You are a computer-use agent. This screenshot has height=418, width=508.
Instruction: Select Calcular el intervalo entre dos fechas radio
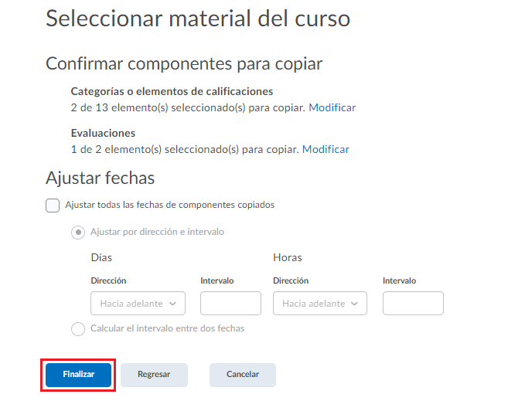(x=78, y=329)
